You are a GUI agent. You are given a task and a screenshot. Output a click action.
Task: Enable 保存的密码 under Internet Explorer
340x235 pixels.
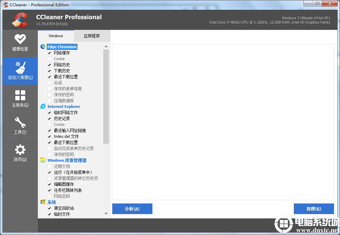pyautogui.click(x=50, y=154)
